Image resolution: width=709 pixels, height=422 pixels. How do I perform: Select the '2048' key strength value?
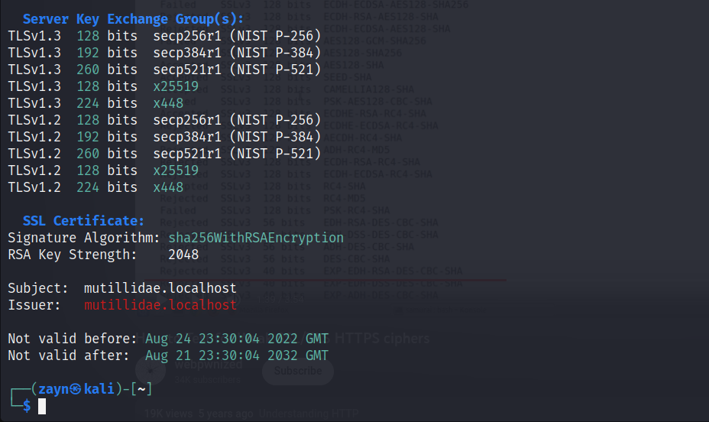183,255
